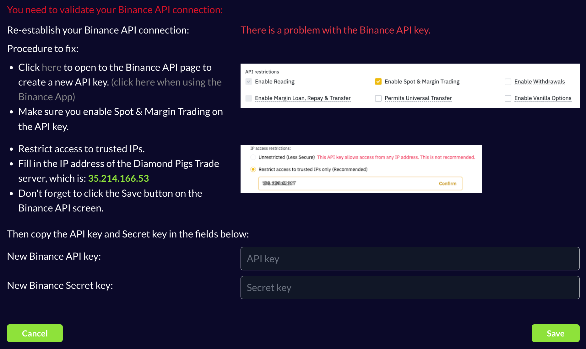Image resolution: width=586 pixels, height=349 pixels.
Task: Click the IP address 35.214.166.53
Action: coord(118,178)
